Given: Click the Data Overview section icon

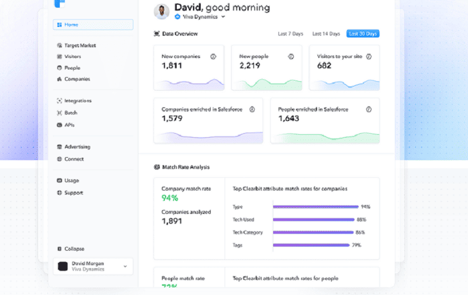Looking at the screenshot, I should 157,34.
